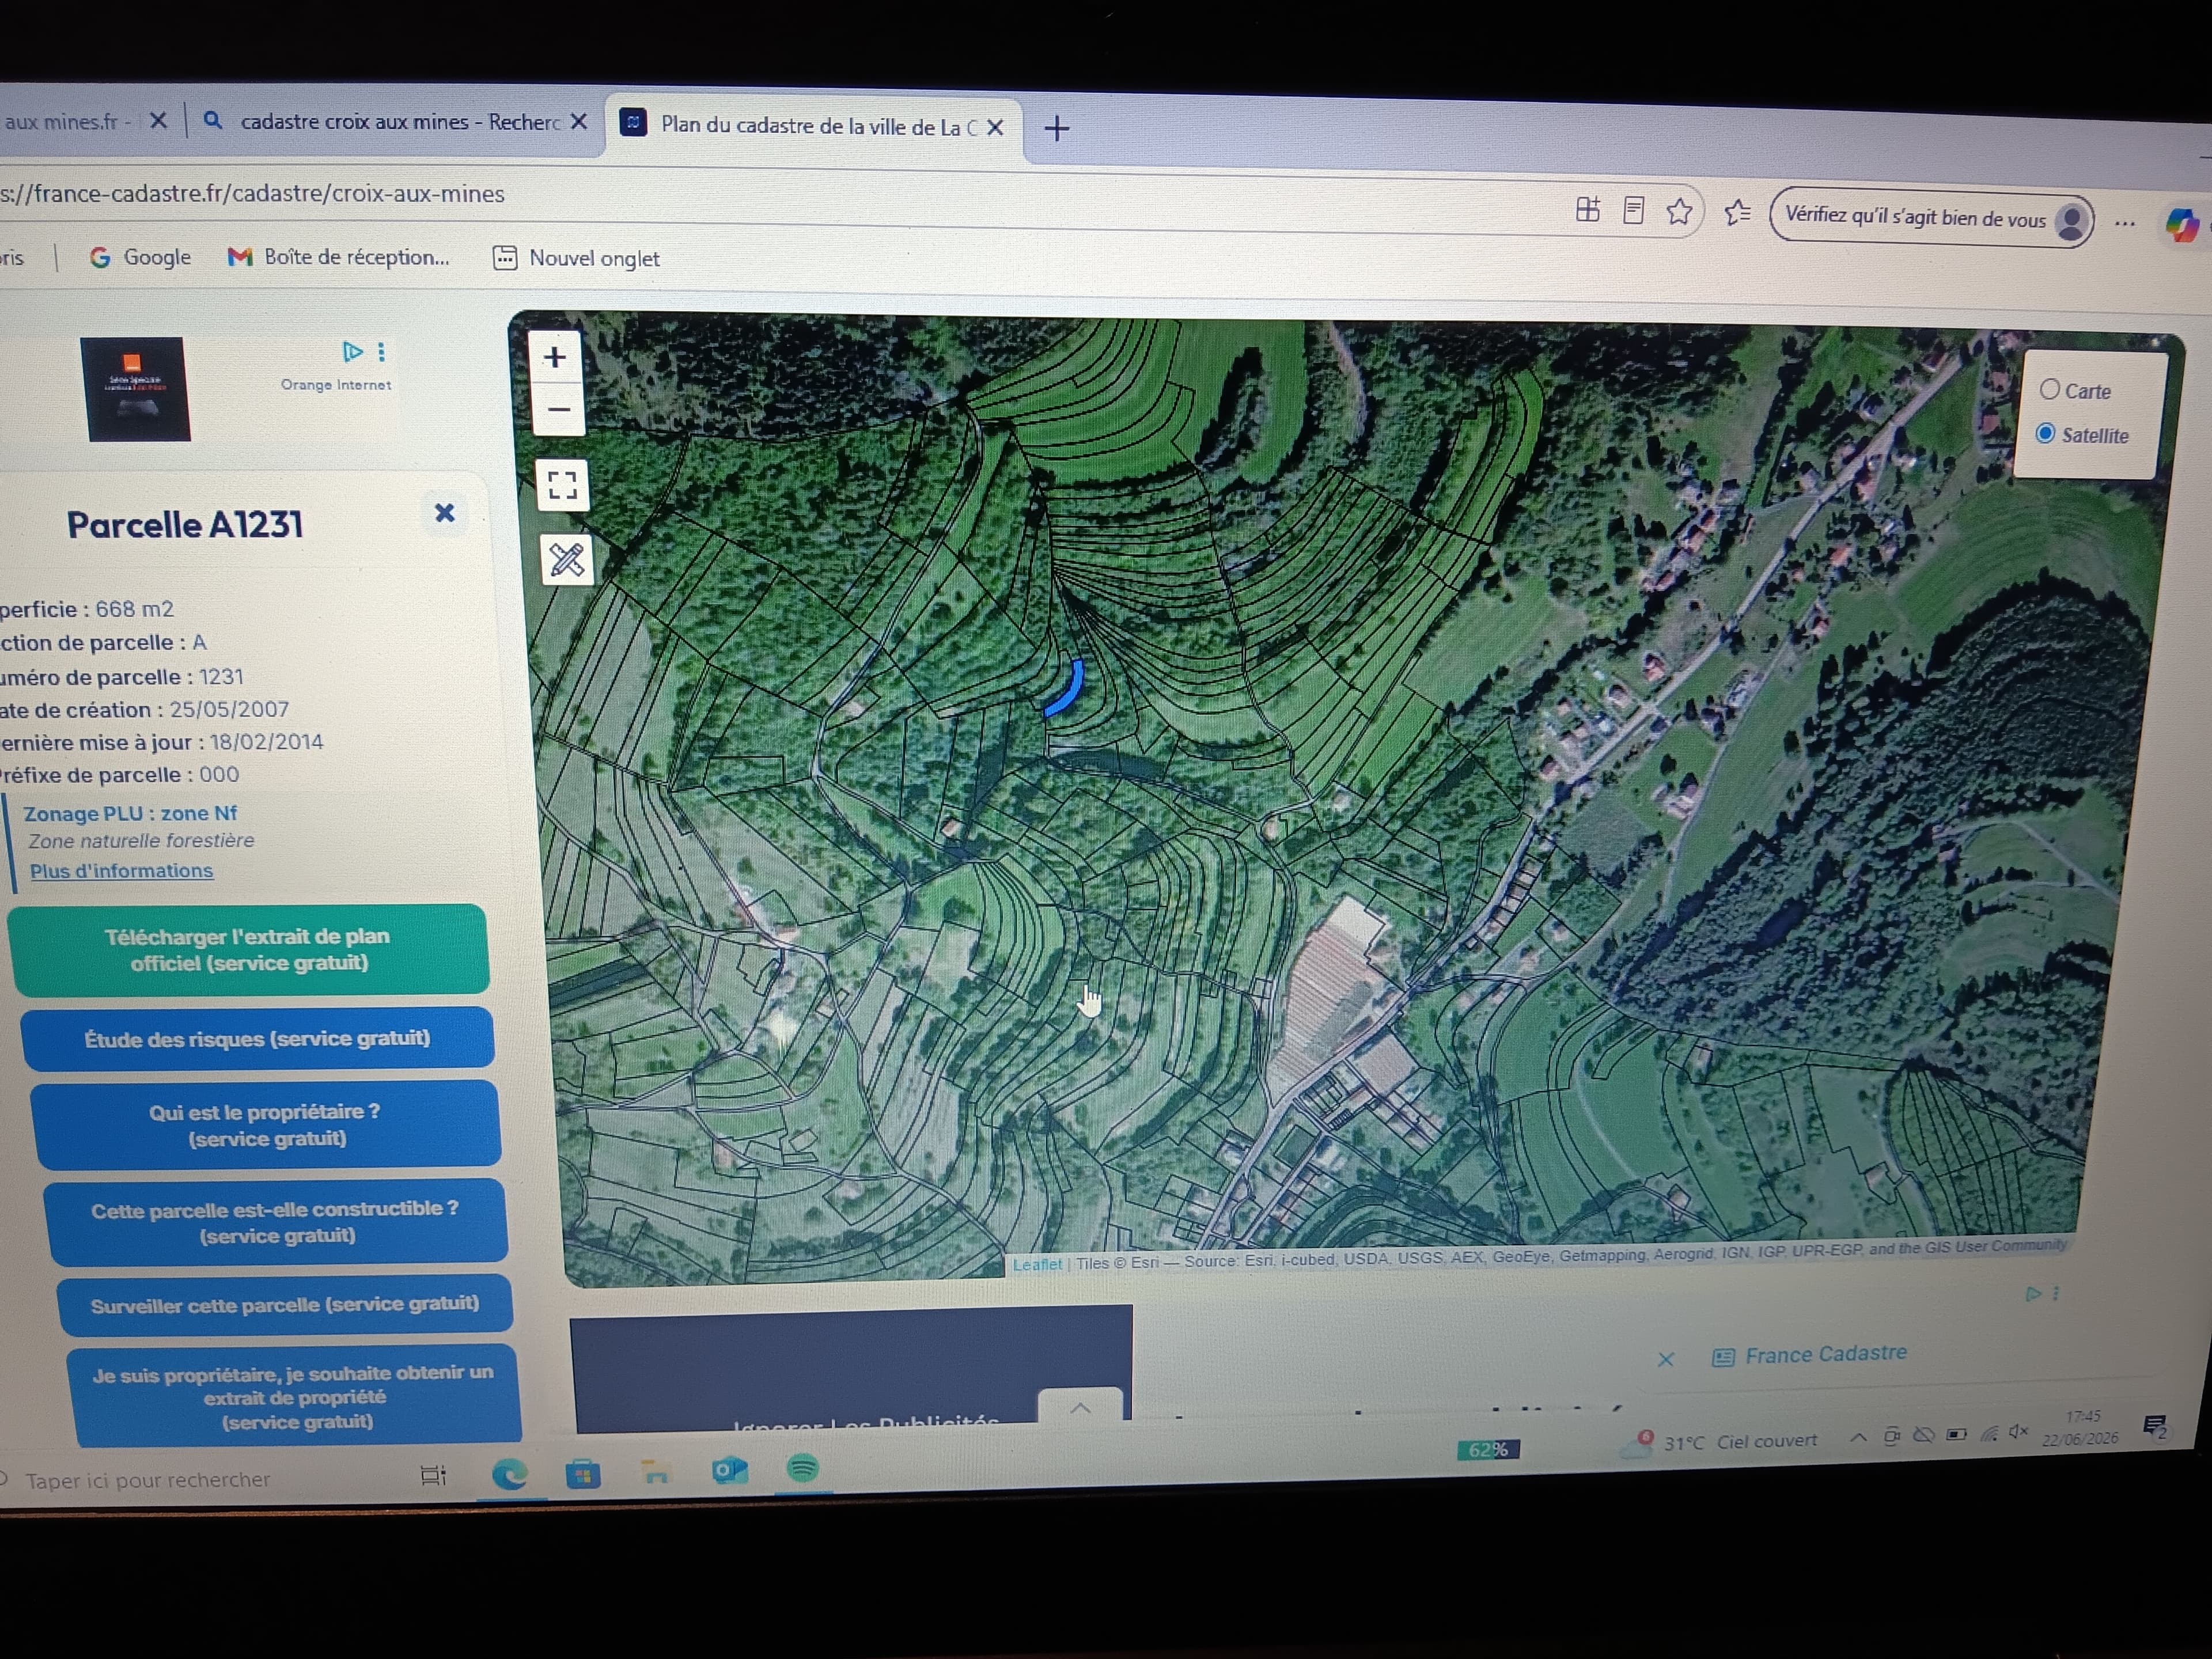This screenshot has height=1659, width=2212.
Task: Zoom in on the cadastre map
Action: pos(555,357)
